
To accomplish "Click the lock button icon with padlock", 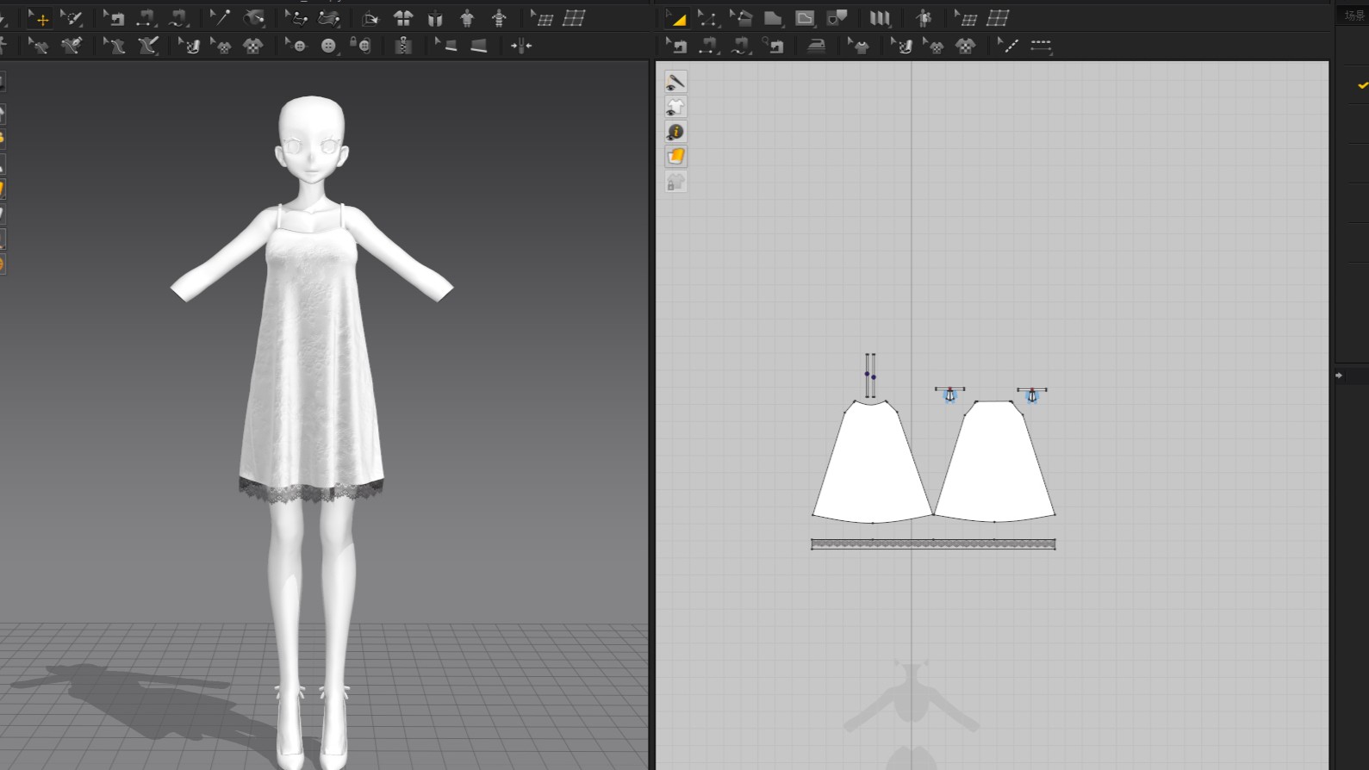I will point(362,46).
